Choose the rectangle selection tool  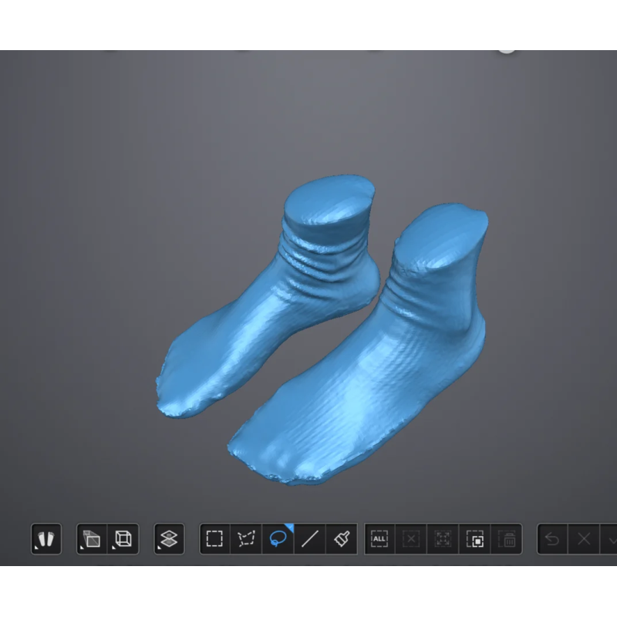pos(214,538)
